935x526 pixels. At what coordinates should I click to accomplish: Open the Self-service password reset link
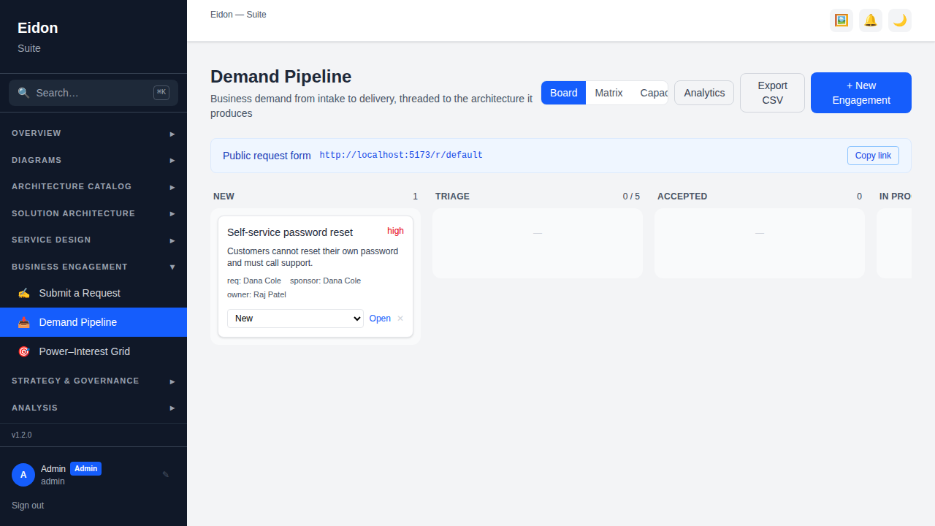[380, 319]
